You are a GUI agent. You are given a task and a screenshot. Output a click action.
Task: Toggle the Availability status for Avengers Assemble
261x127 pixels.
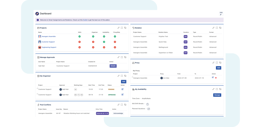[104, 37]
